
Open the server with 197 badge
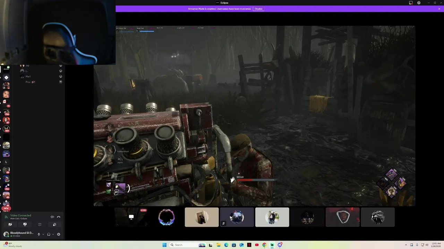6,129
